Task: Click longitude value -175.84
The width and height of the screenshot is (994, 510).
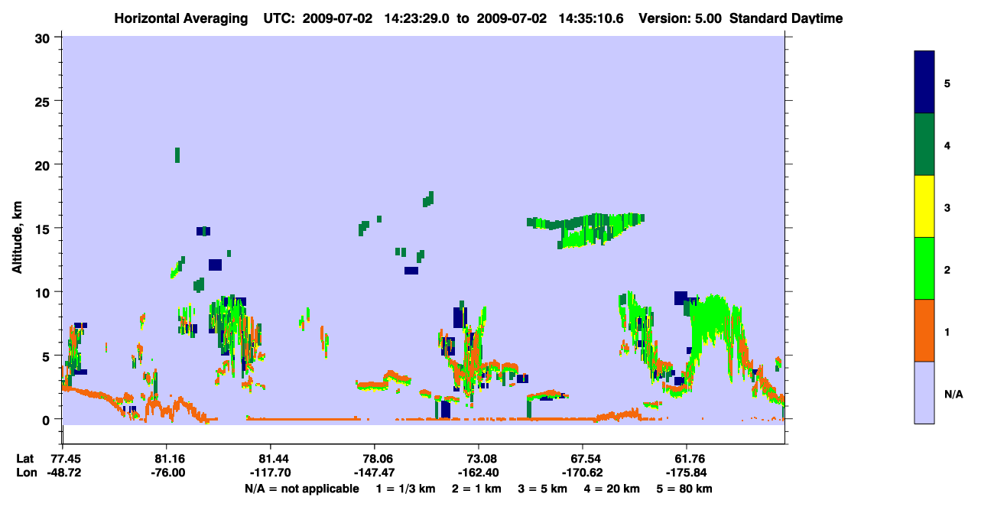Action: [687, 473]
